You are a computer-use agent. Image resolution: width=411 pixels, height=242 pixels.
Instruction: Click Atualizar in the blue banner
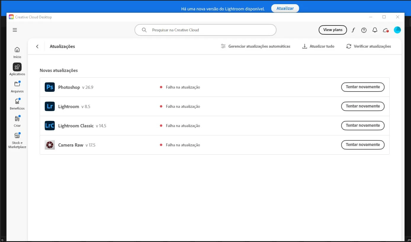click(x=285, y=8)
